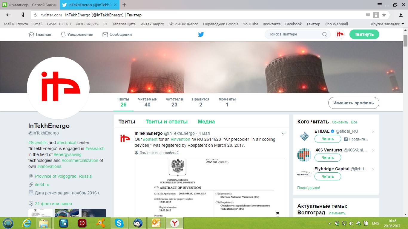Image resolution: width=408 pixels, height=229 pixels.
Task: Open the browser downloads arrow
Action: [401, 15]
